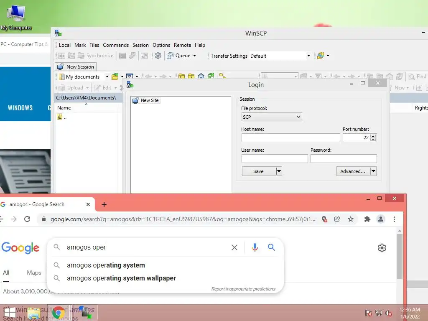Select the New Site entry in Login dialog
428x321 pixels.
[146, 100]
